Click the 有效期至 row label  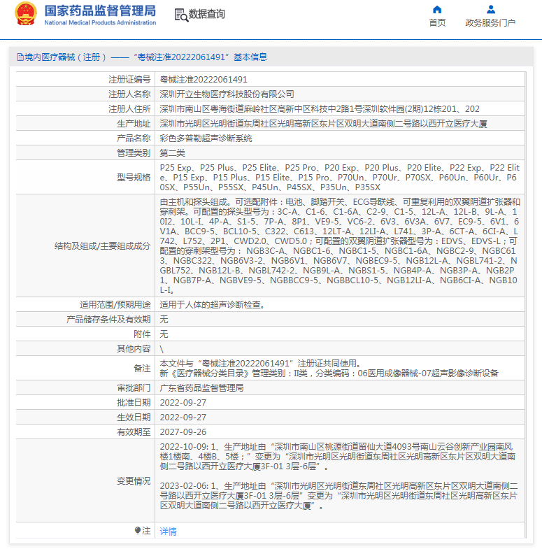(x=134, y=432)
